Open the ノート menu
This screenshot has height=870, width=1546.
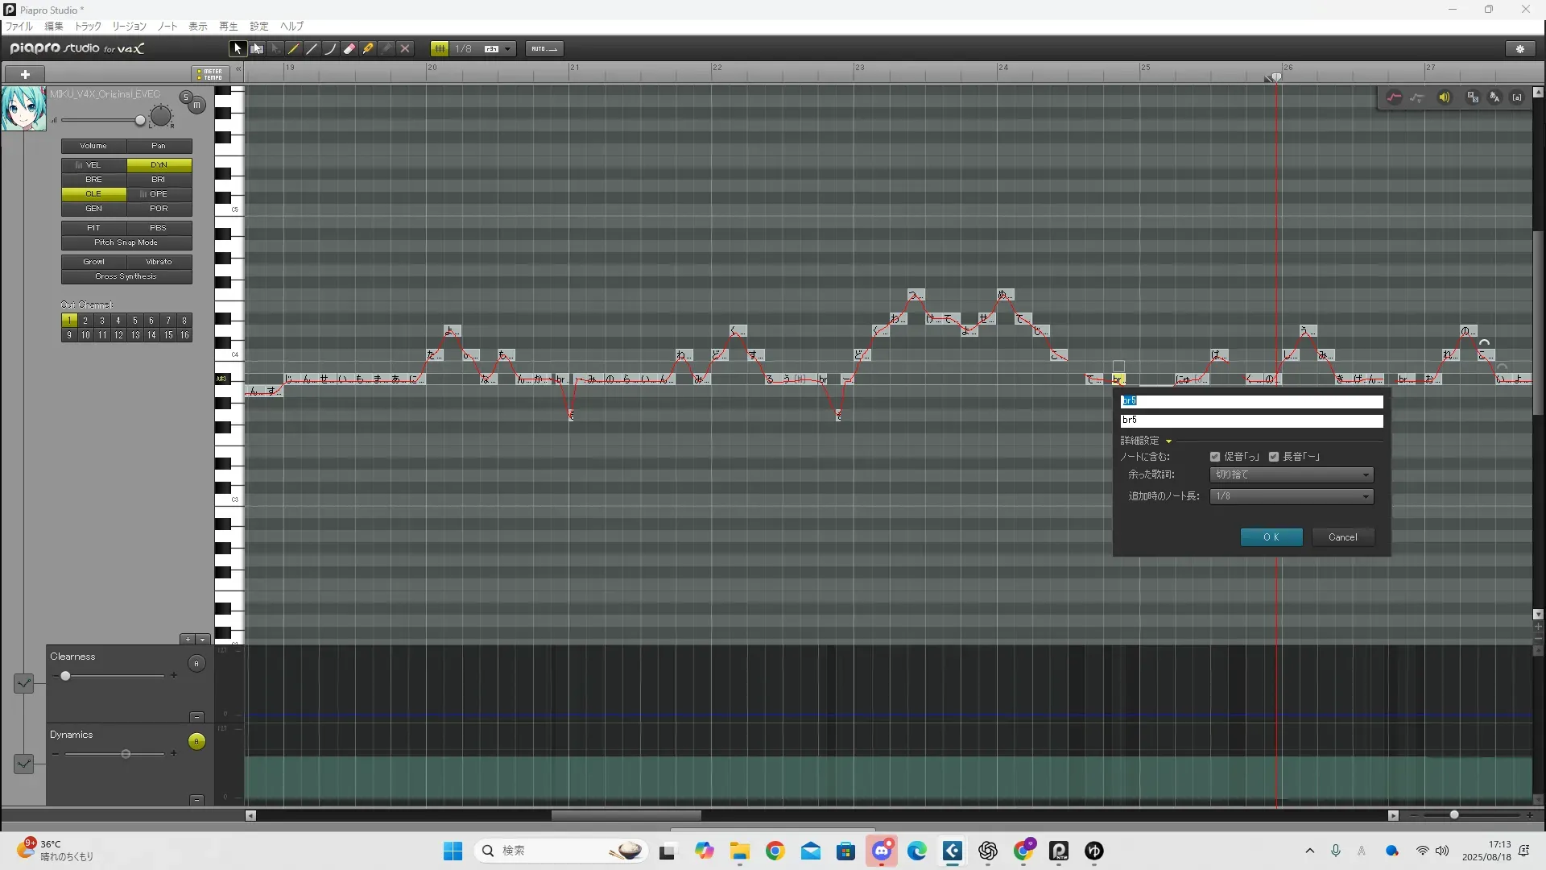(x=167, y=27)
